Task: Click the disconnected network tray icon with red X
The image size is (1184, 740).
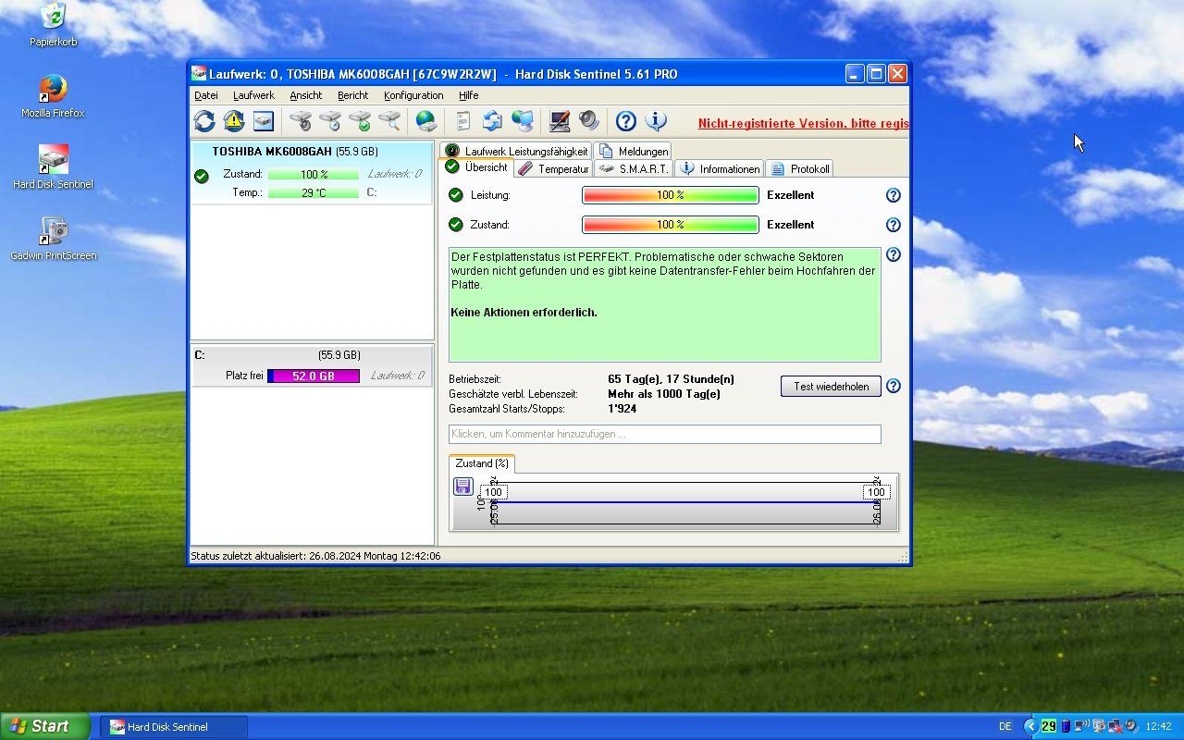Action: (x=1115, y=726)
